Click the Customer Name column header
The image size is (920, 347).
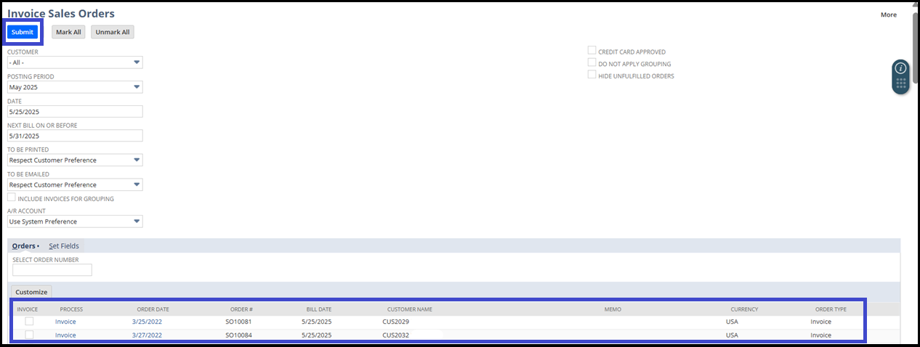coord(410,309)
